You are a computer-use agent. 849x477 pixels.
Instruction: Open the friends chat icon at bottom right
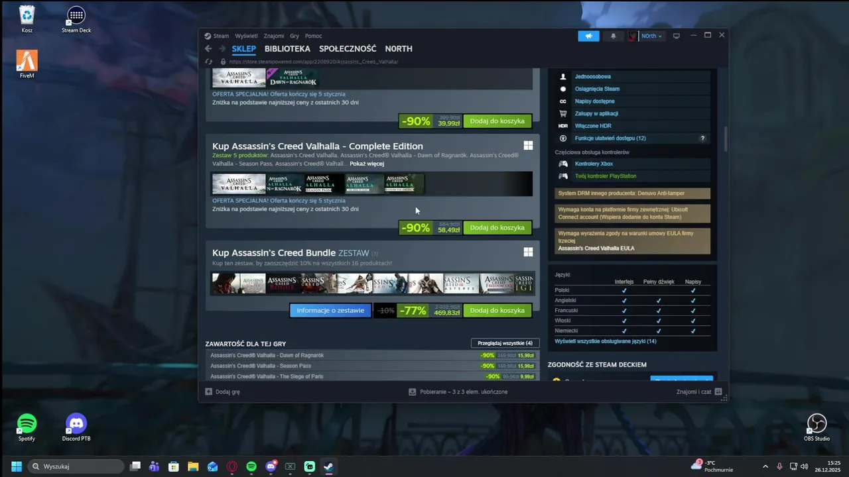718,392
